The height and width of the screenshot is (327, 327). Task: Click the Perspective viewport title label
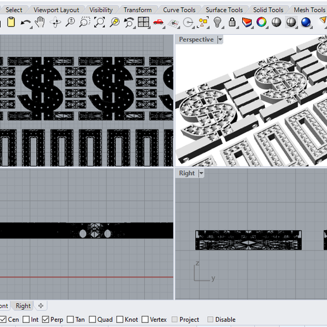point(196,39)
